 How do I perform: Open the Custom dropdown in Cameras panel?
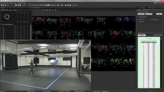click(x=15, y=10)
